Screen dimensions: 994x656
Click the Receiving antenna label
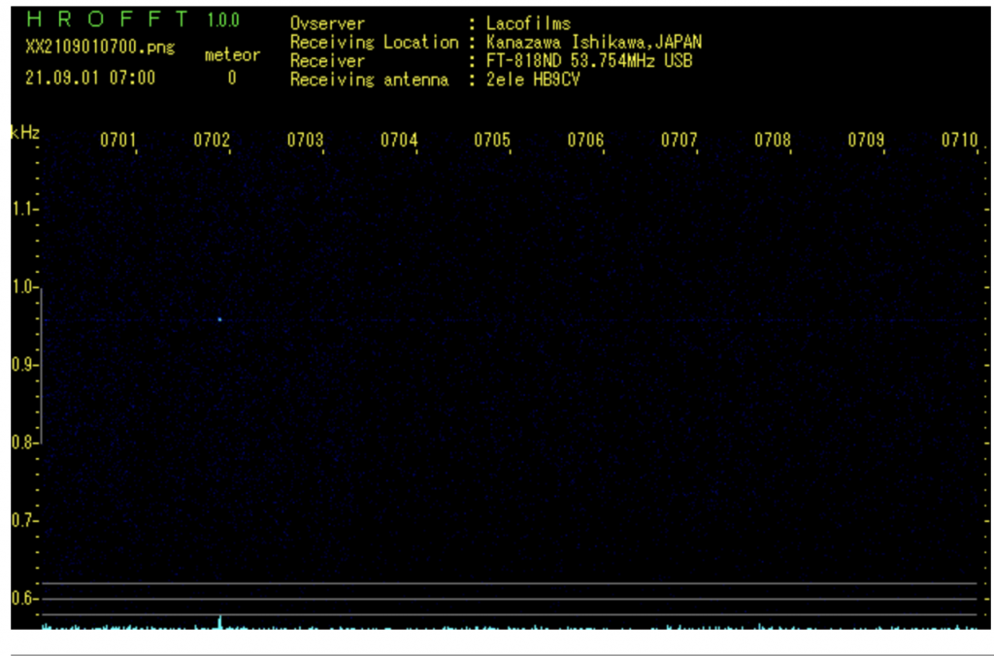pos(369,80)
